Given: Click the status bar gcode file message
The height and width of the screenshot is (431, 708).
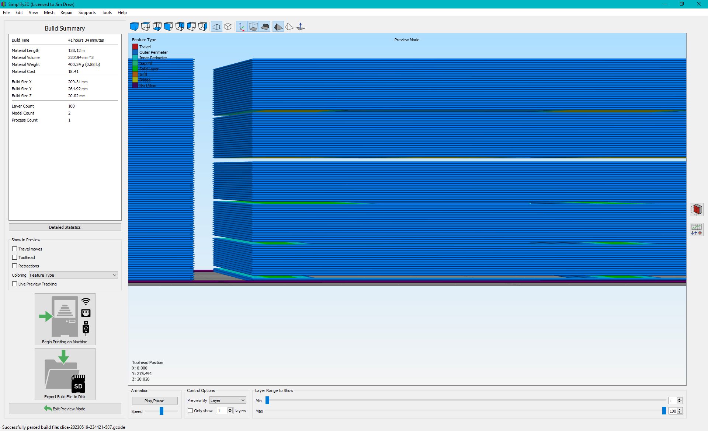Looking at the screenshot, I should 63,427.
